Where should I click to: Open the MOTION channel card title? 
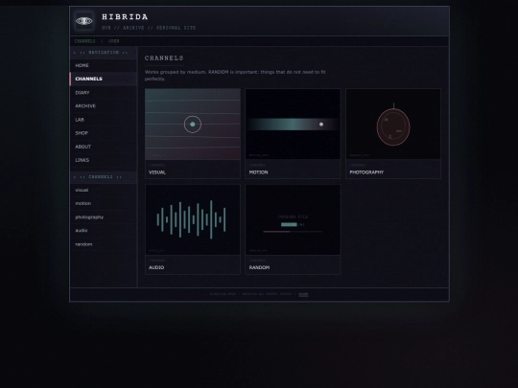(258, 172)
